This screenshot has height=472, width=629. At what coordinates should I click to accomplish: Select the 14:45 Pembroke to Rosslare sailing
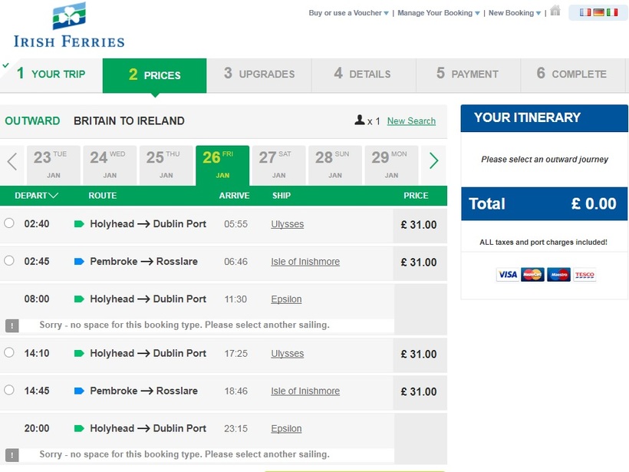point(9,390)
